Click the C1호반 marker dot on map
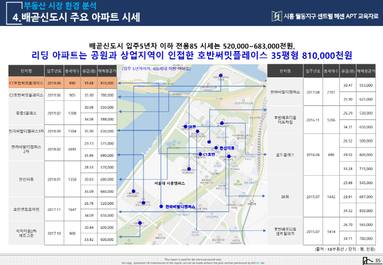The height and width of the screenshot is (265, 383). click(x=200, y=154)
